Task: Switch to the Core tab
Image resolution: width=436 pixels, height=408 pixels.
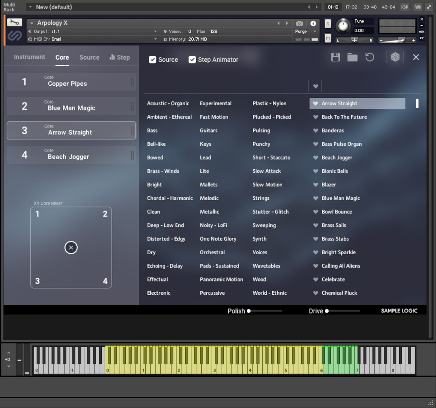Action: pyautogui.click(x=62, y=57)
